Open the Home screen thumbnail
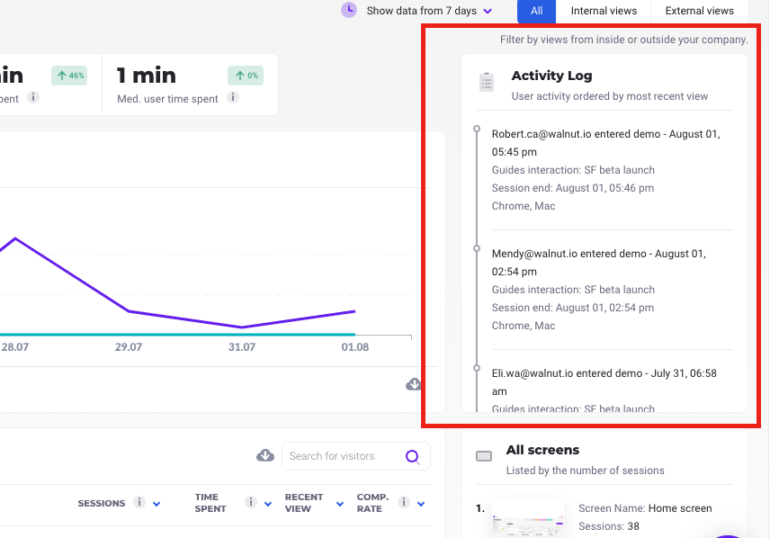The image size is (770, 538). [x=528, y=518]
